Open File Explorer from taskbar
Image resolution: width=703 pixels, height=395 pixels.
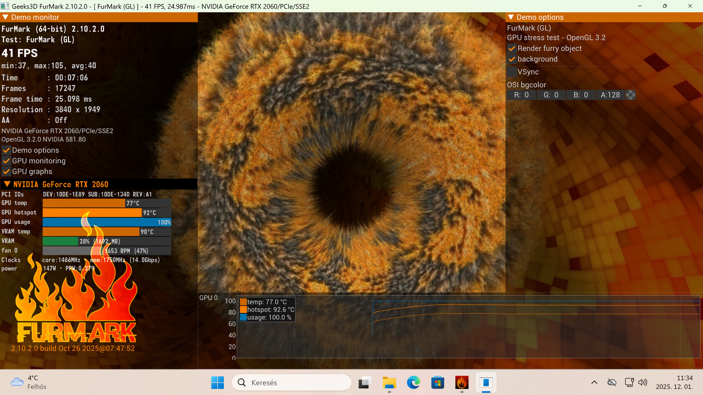(x=389, y=383)
